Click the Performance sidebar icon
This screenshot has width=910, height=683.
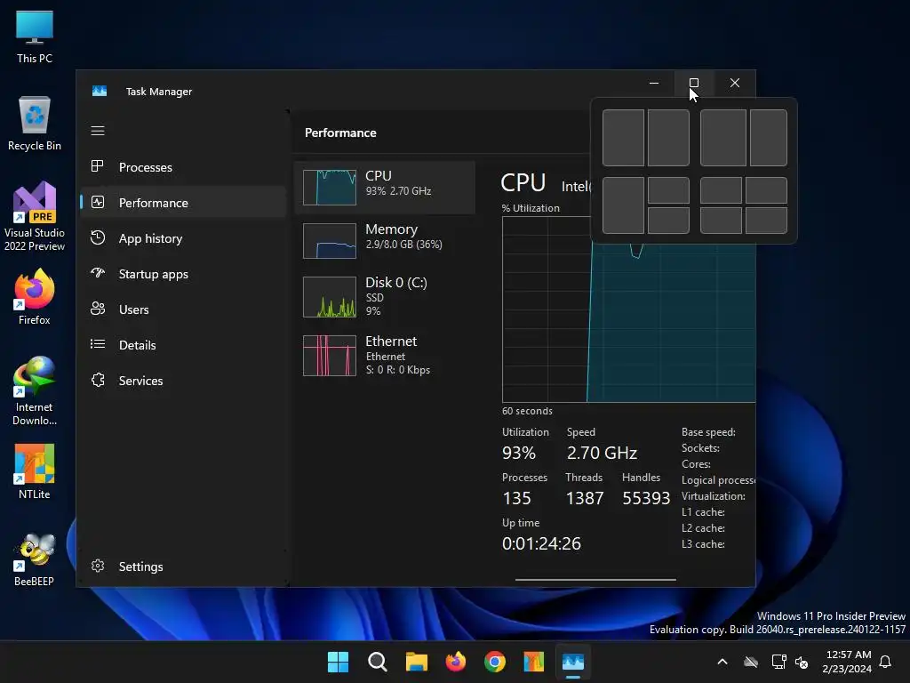[x=98, y=202]
